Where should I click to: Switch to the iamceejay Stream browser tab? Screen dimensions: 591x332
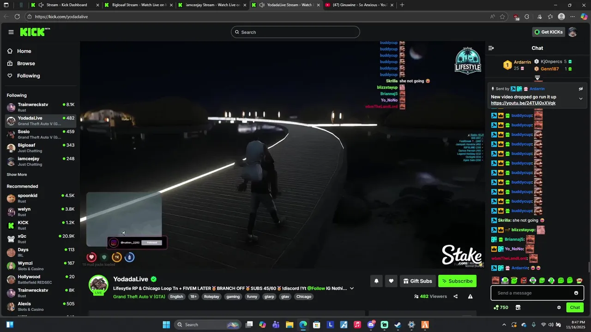tap(212, 5)
